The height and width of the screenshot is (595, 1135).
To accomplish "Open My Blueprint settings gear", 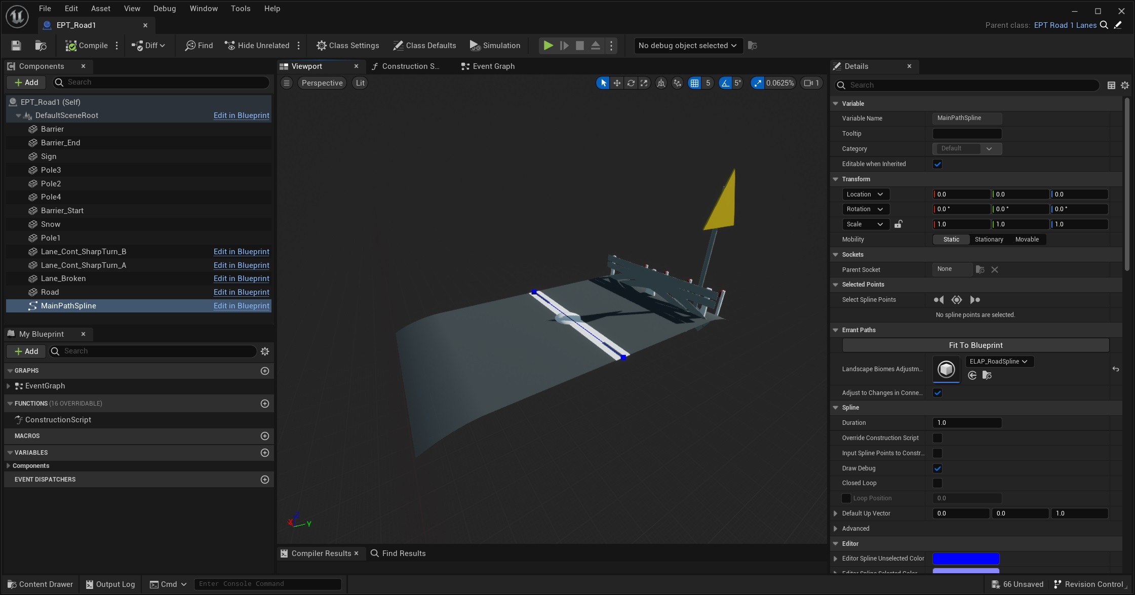I will point(265,351).
